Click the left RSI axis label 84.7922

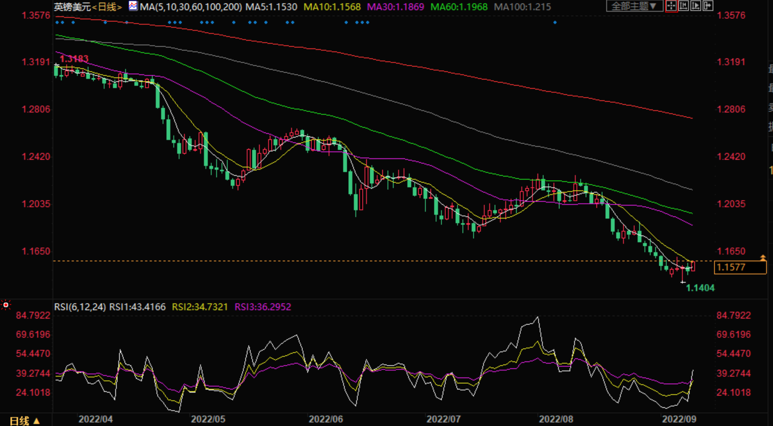(x=33, y=316)
